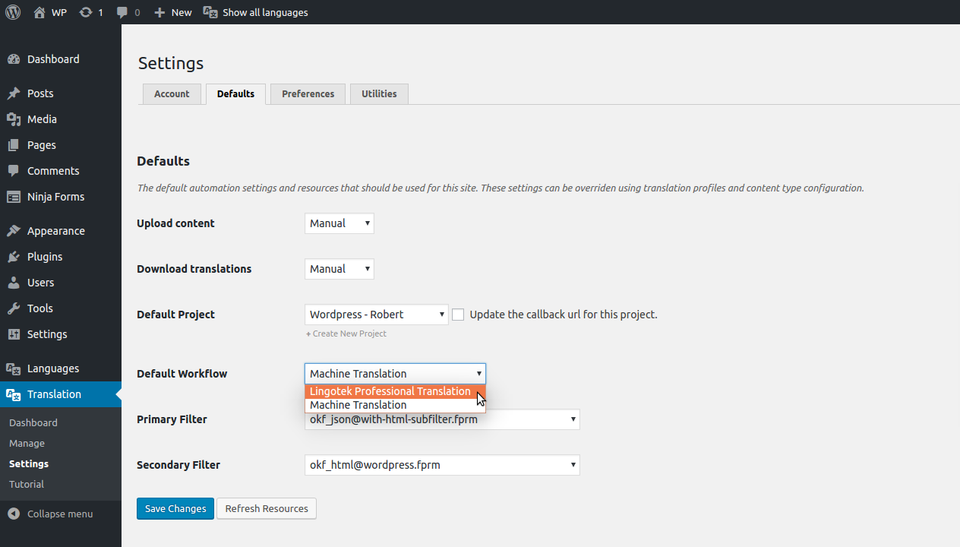The height and width of the screenshot is (547, 960).
Task: Switch to the Utilities tab
Action: pos(379,94)
